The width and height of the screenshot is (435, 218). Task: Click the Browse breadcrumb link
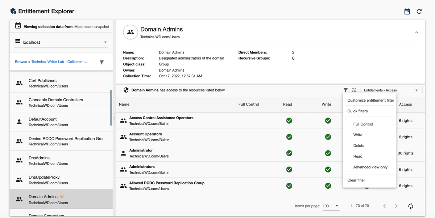click(x=21, y=62)
